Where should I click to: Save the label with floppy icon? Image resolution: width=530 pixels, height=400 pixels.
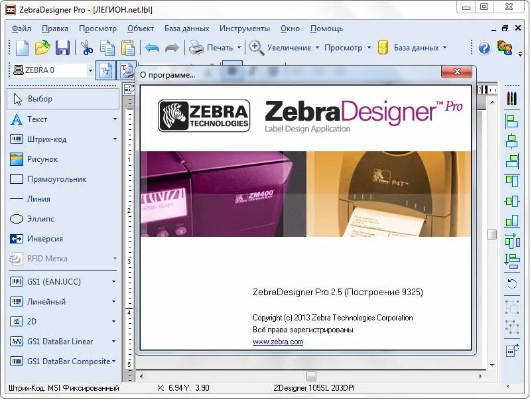pyautogui.click(x=62, y=48)
